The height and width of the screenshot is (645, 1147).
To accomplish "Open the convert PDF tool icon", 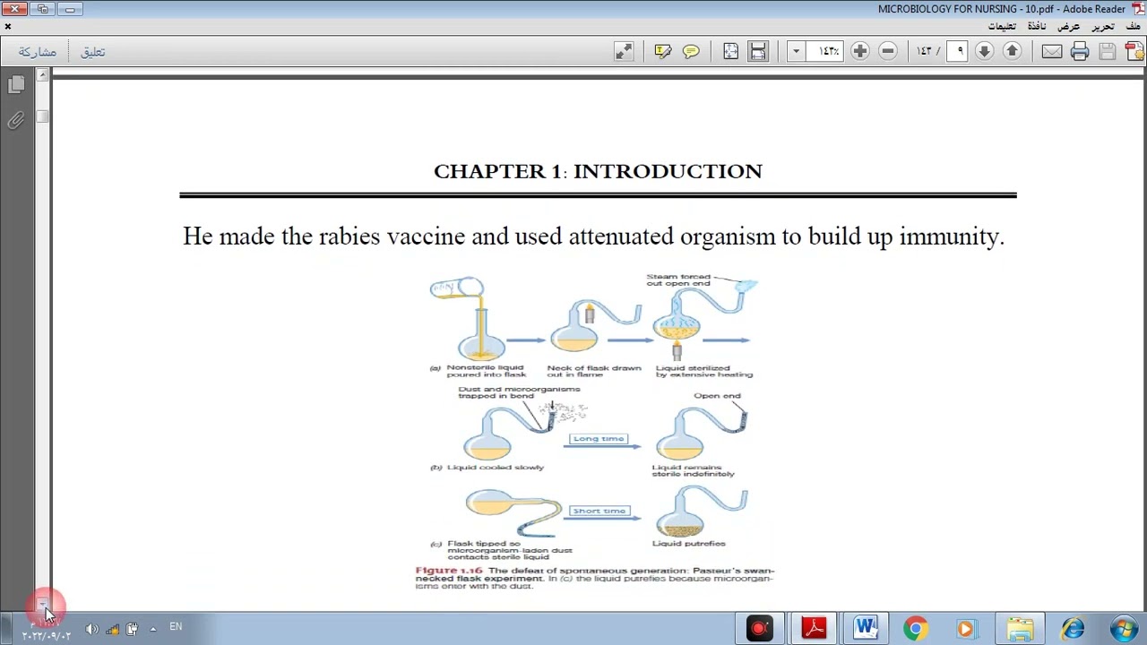I will click(x=1134, y=52).
